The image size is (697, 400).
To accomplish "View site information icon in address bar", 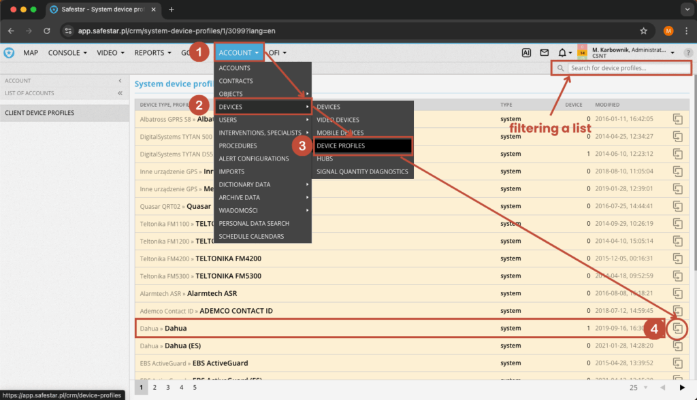I will (x=68, y=31).
